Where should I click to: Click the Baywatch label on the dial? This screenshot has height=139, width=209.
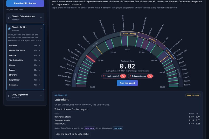pos(81,46)
